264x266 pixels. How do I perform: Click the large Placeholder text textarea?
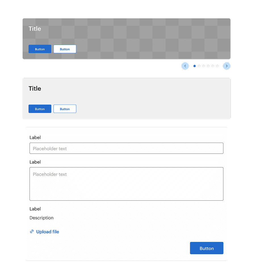click(126, 183)
